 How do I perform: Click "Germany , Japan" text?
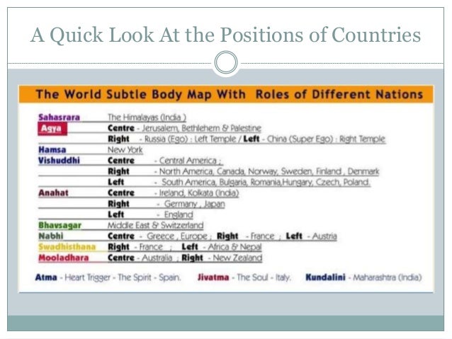[194, 204]
